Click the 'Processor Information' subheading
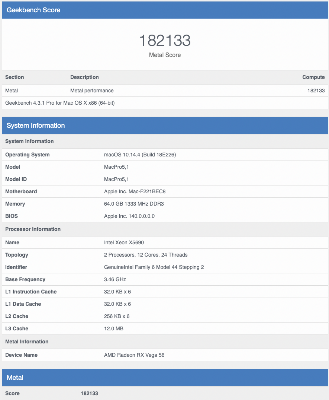The height and width of the screenshot is (400, 329). [x=33, y=229]
